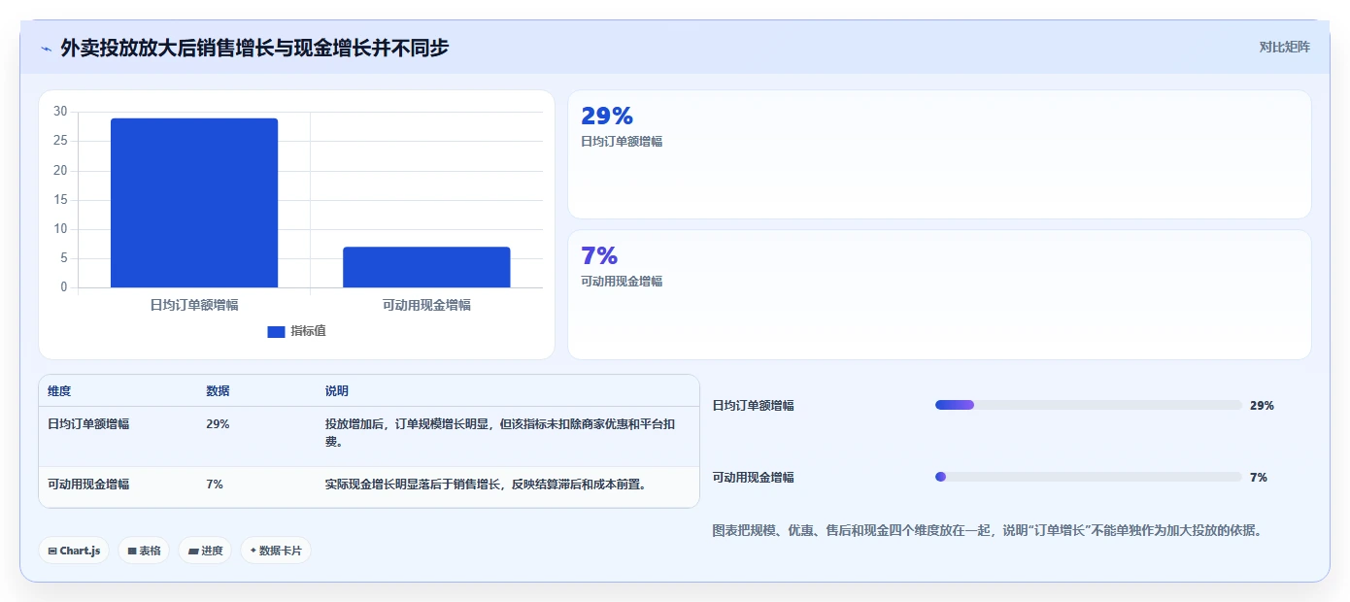Click the 日均订单额增幅 table row cell
Screen dimensions: 1350x602
pos(88,424)
